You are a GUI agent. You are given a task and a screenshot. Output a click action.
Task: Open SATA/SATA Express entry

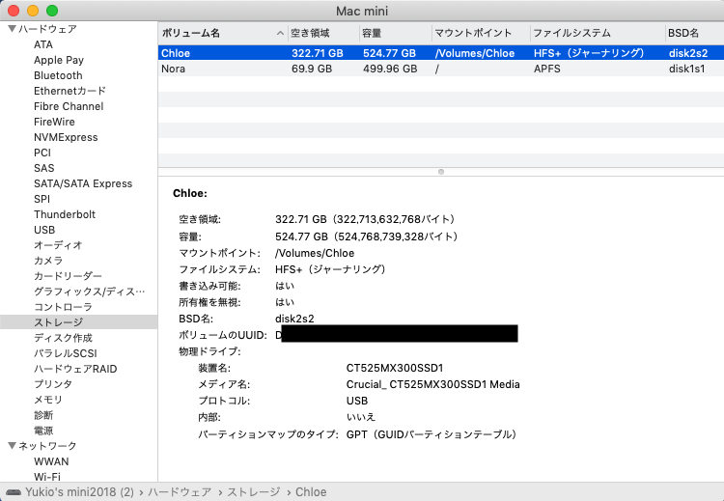pyautogui.click(x=83, y=183)
